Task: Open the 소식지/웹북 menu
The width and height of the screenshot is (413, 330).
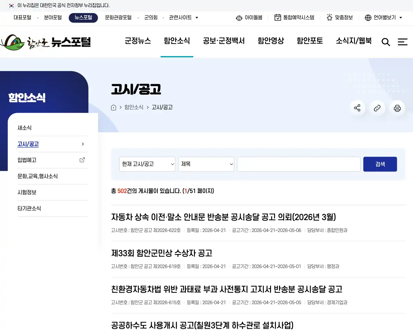Action: [x=354, y=41]
